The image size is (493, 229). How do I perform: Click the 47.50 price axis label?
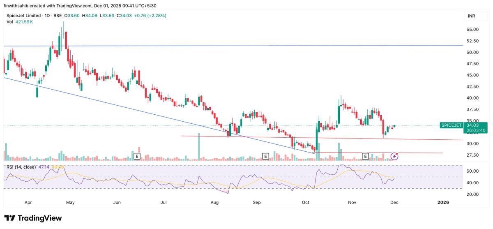pyautogui.click(x=472, y=64)
